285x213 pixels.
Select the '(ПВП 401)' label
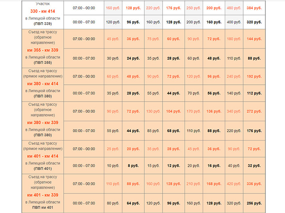pyautogui.click(x=43, y=169)
